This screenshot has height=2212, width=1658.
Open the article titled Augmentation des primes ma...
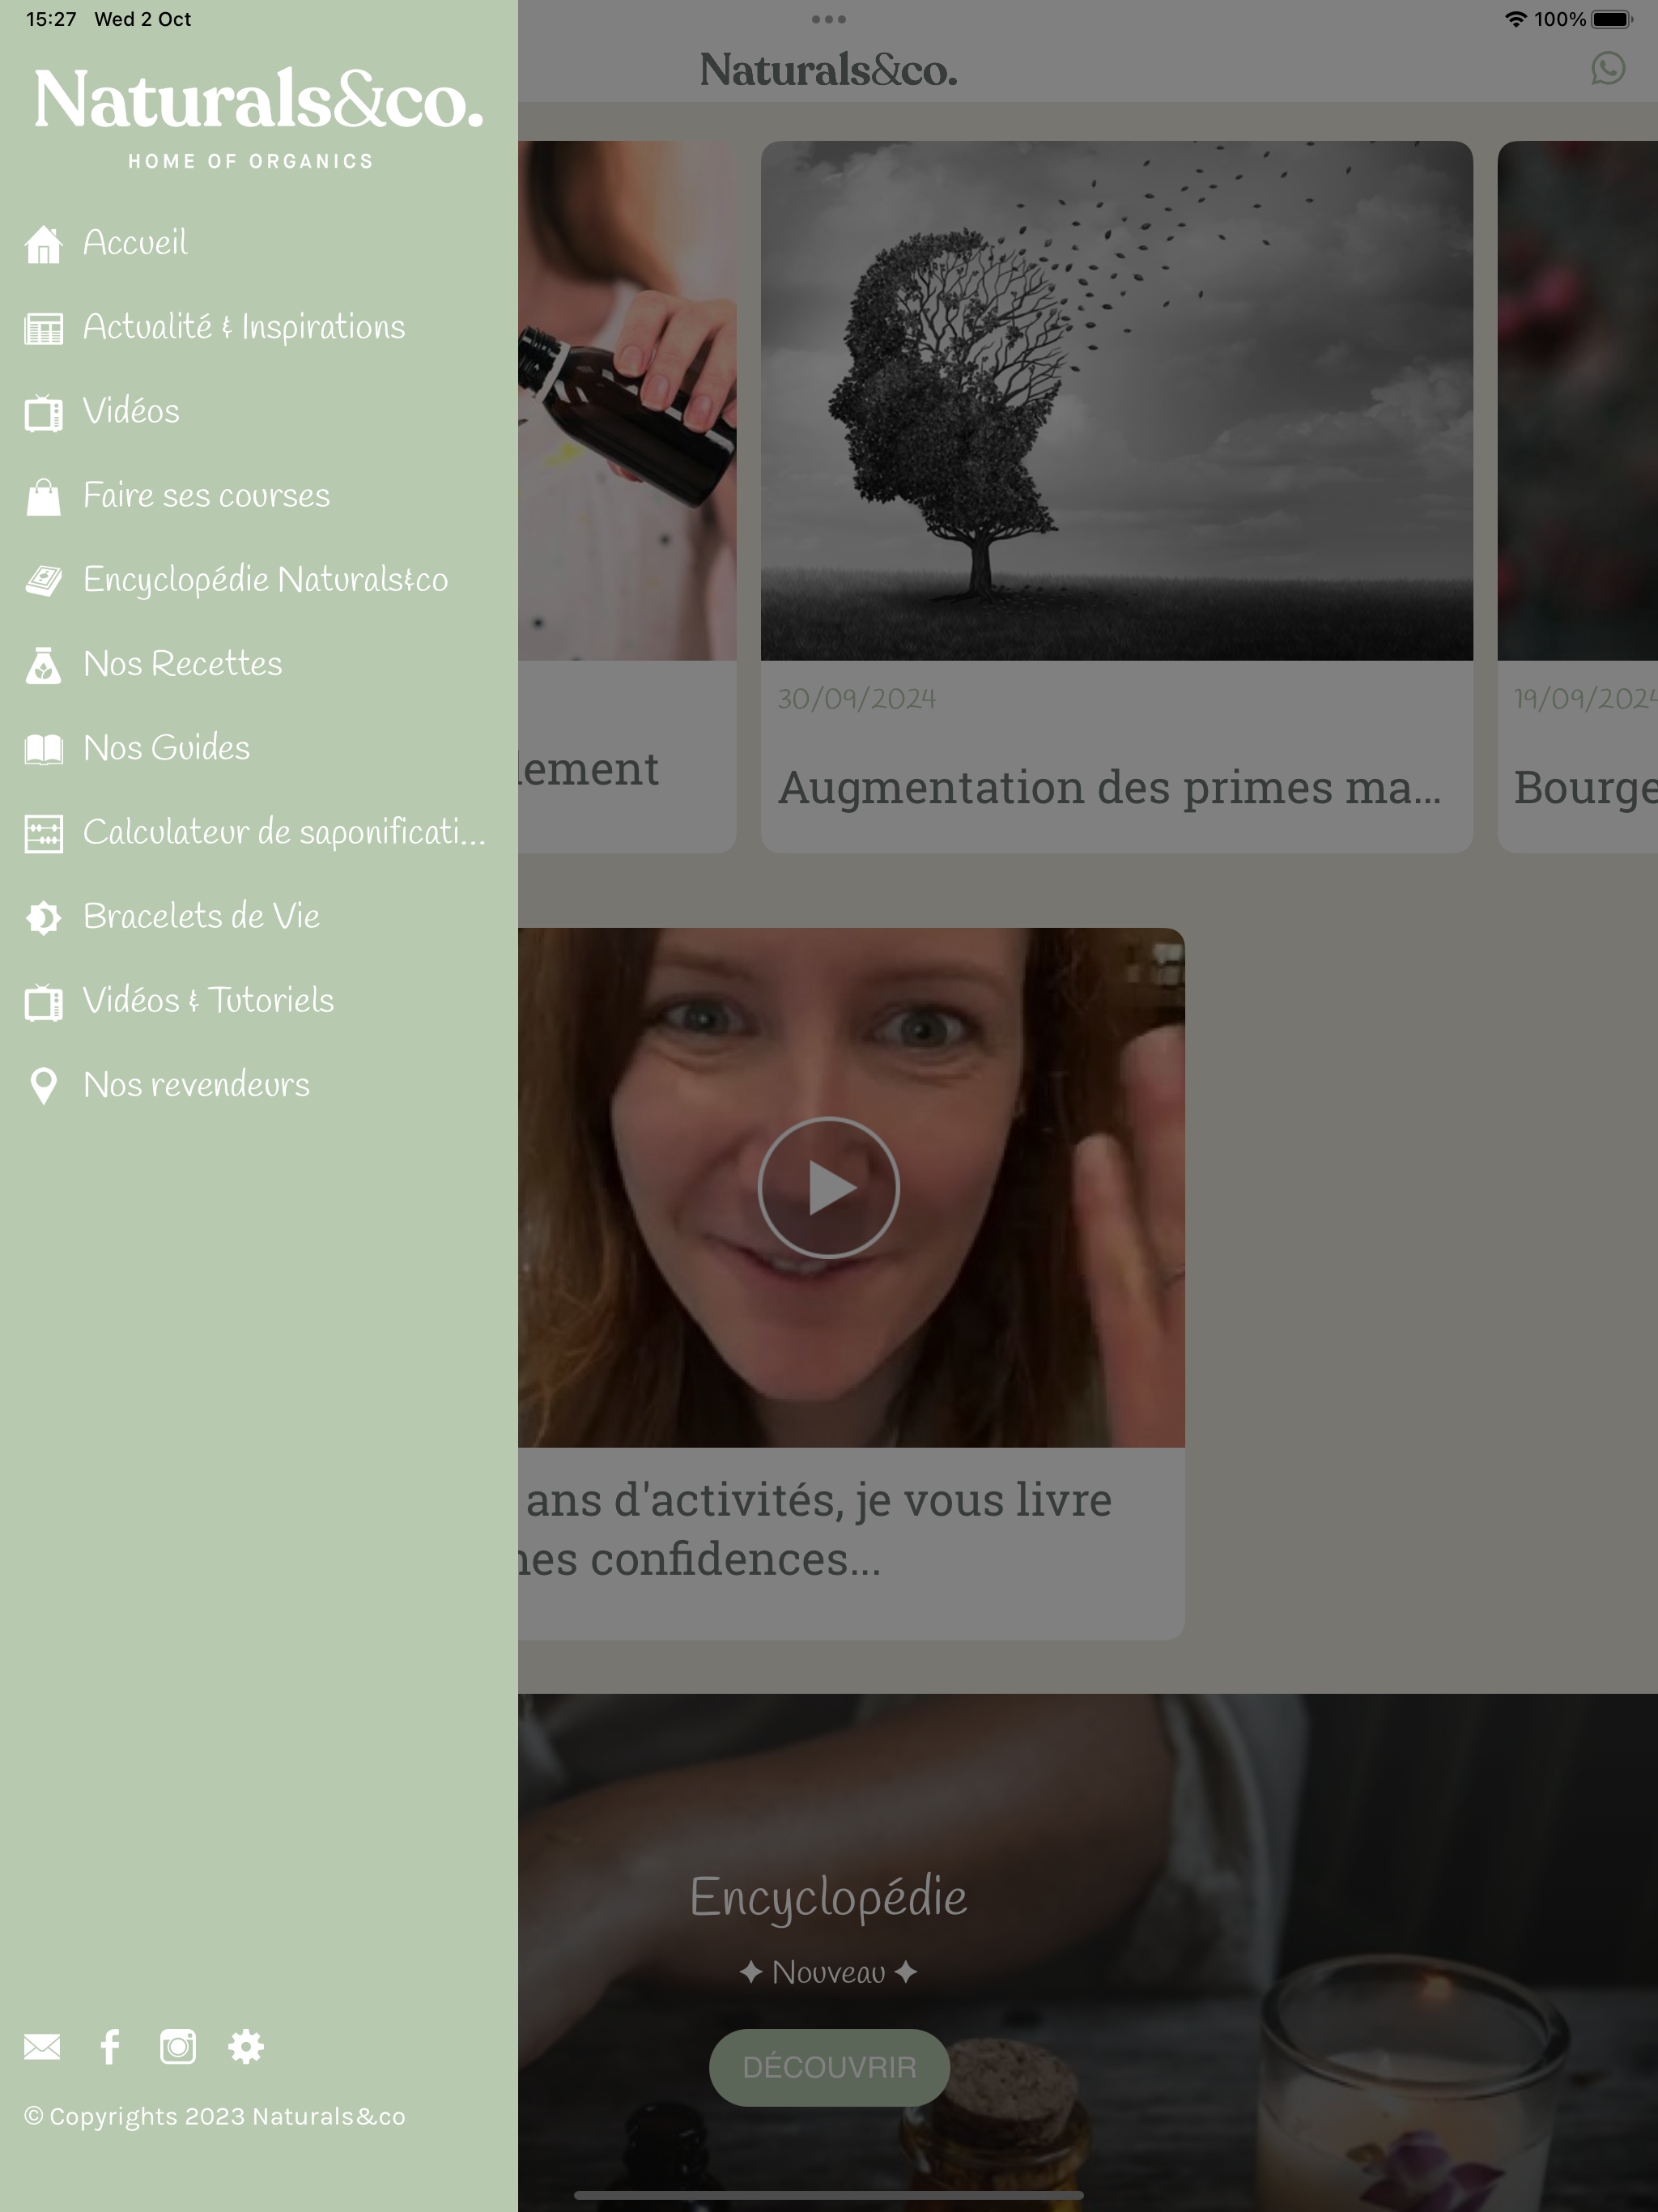click(1110, 788)
